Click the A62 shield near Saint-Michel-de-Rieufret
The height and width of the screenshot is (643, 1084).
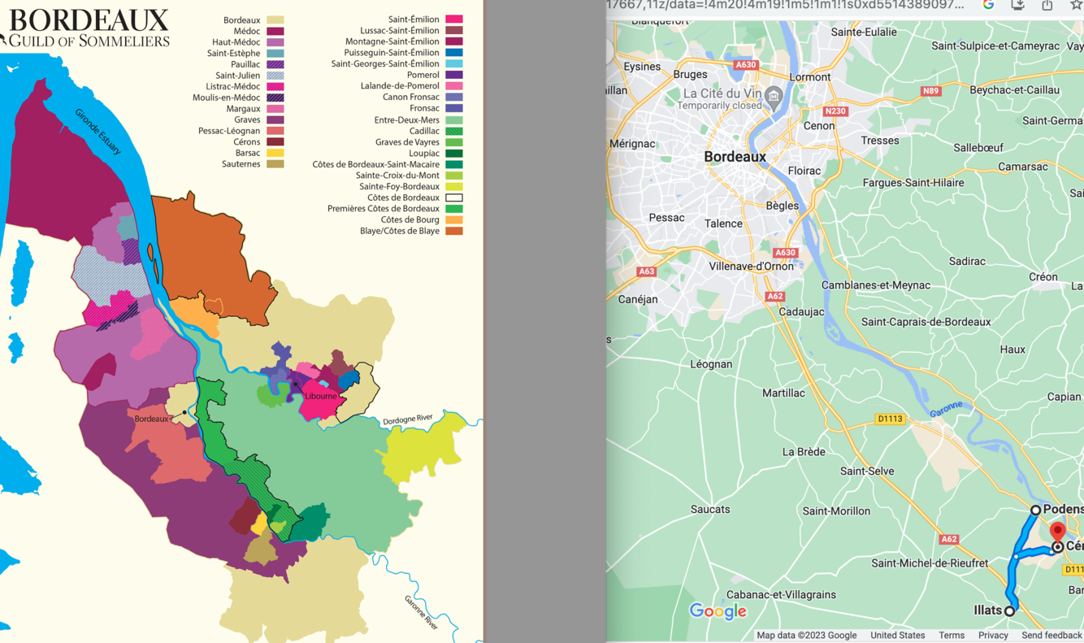948,539
